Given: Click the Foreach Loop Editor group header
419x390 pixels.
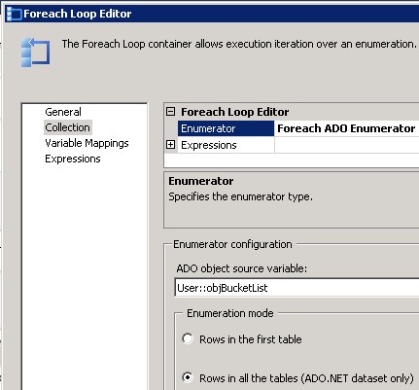Looking at the screenshot, I should coord(235,112).
